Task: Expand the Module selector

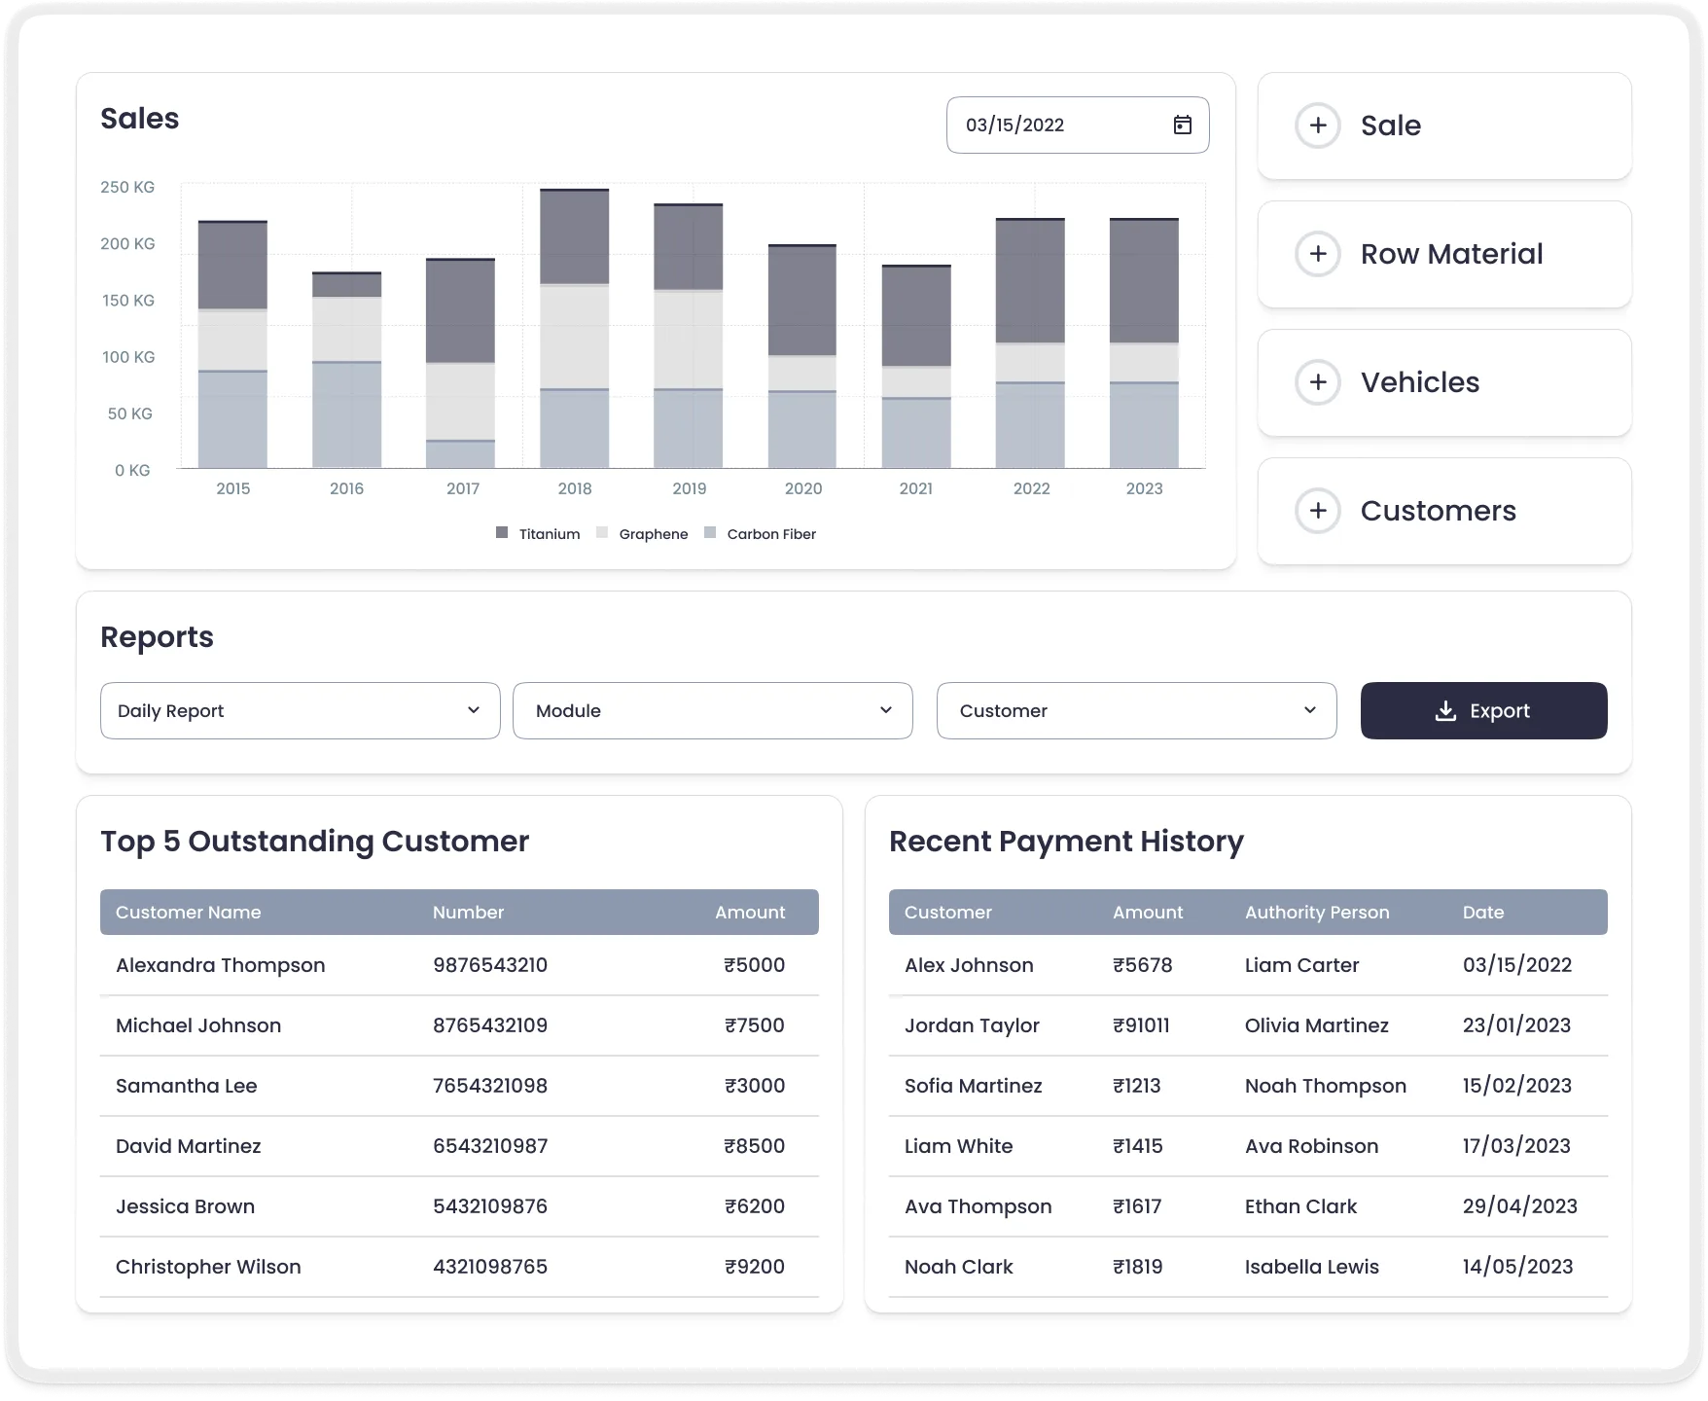Action: tap(712, 710)
